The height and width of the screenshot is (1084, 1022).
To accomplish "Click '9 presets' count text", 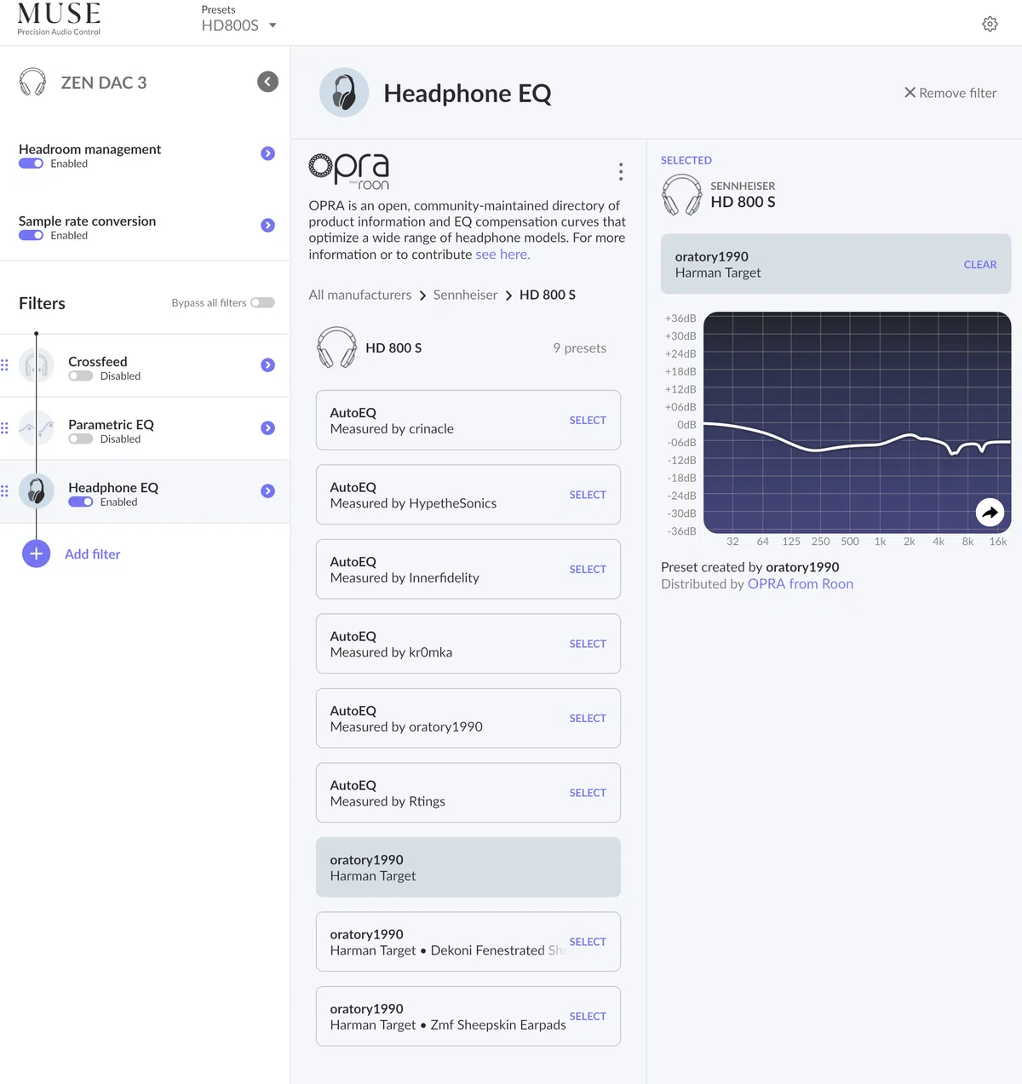I will click(x=580, y=347).
